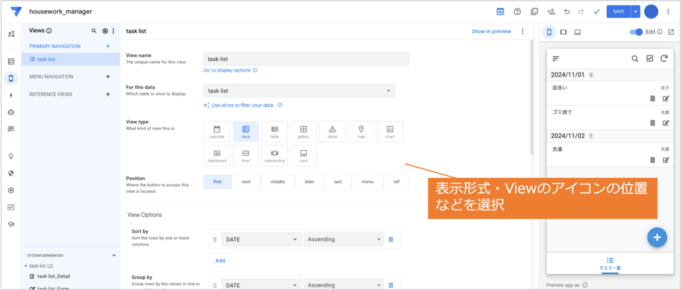The height and width of the screenshot is (290, 681).
Task: Tap the blue plus add button in preview
Action: click(x=657, y=237)
